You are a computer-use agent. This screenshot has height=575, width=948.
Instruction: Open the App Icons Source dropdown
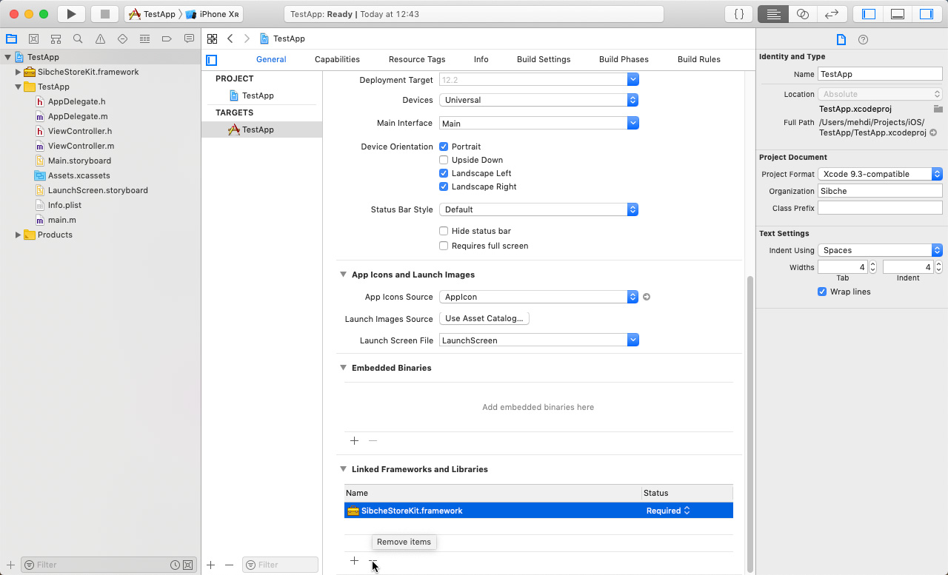(x=538, y=297)
